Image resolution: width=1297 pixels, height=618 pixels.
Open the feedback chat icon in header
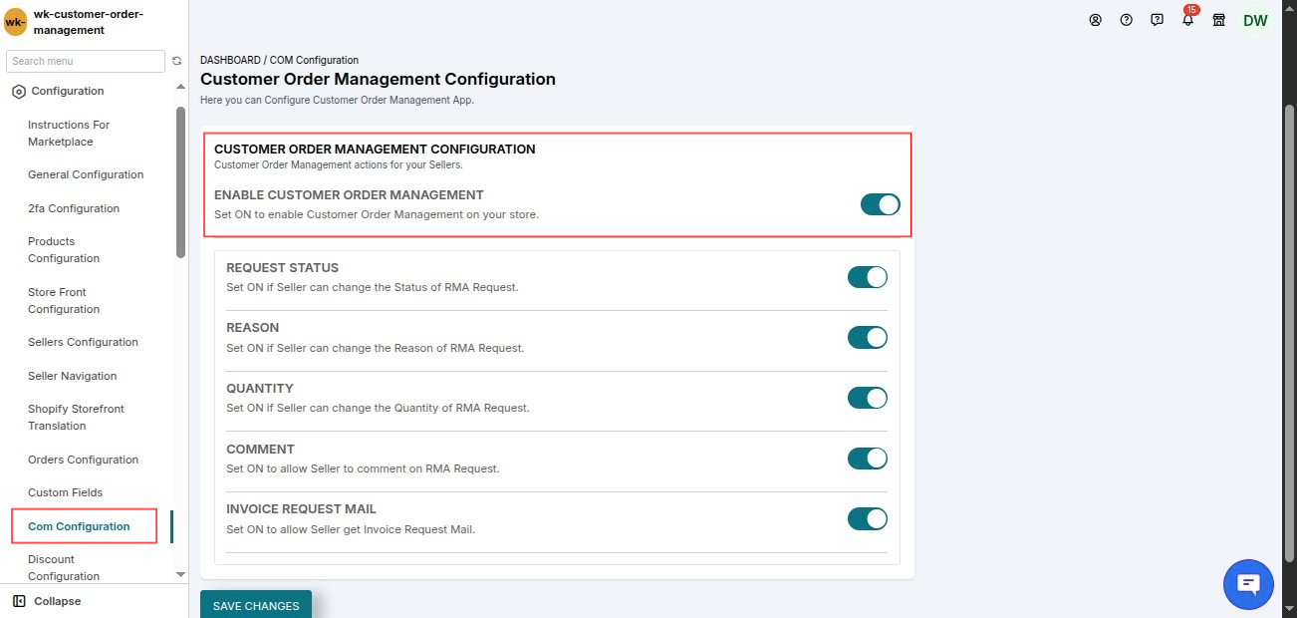(1157, 20)
